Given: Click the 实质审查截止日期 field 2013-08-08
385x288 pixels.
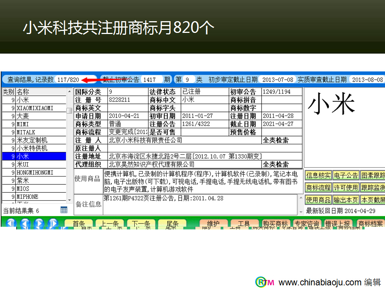Looking at the screenshot, I should 368,79.
